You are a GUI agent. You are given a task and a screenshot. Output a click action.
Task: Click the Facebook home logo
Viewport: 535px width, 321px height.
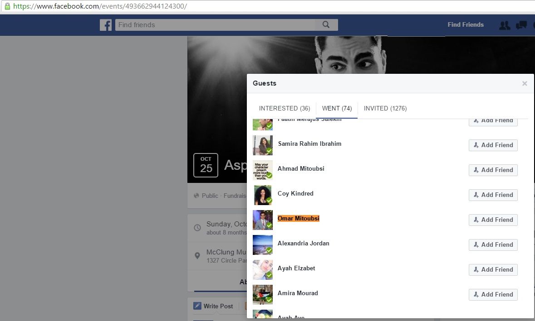106,25
